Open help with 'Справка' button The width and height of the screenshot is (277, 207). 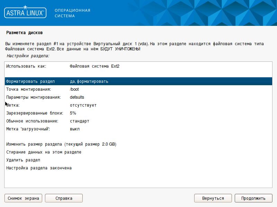64,198
